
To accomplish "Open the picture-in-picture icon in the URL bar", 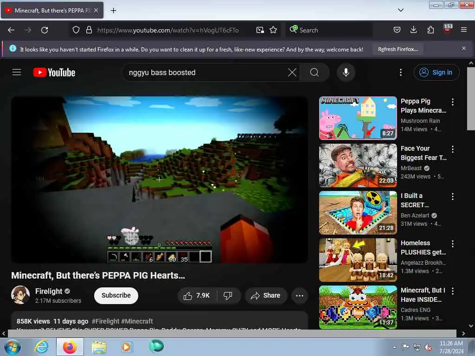I will [x=260, y=30].
